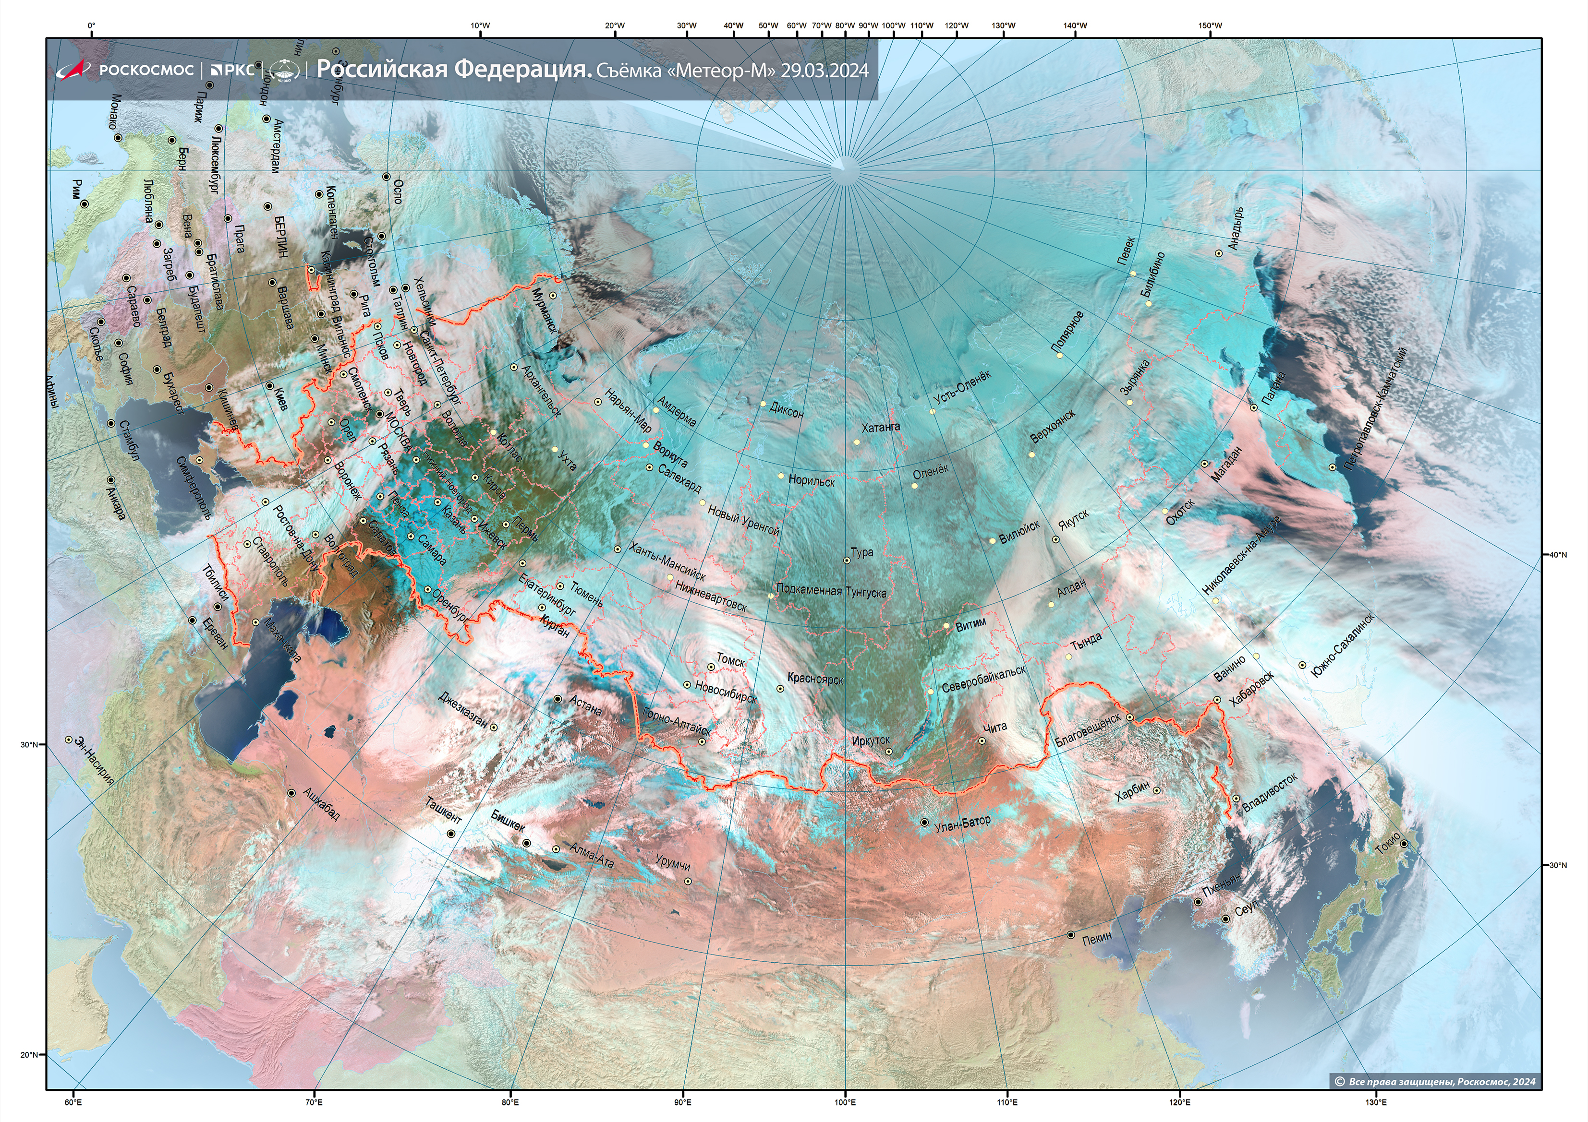Click the Роскосмос 2024 copyright notice
This screenshot has height=1122, width=1588.
click(1435, 1081)
